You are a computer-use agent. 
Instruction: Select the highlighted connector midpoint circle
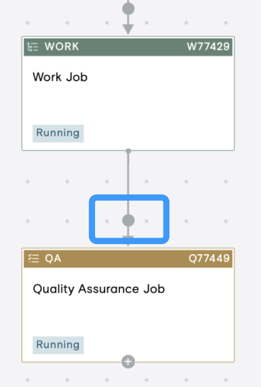[128, 221]
